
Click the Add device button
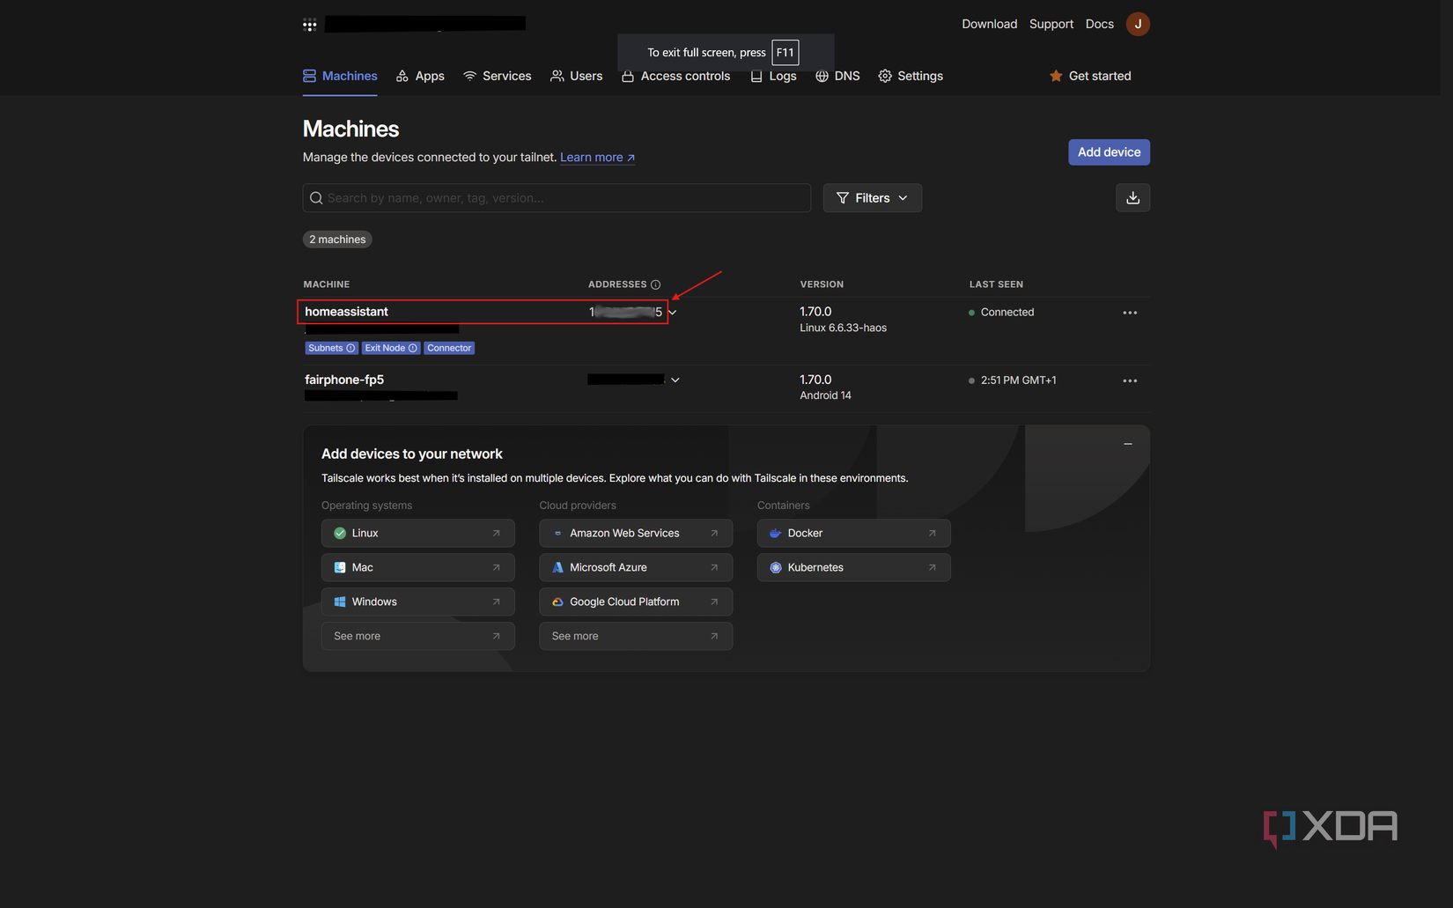(x=1109, y=152)
